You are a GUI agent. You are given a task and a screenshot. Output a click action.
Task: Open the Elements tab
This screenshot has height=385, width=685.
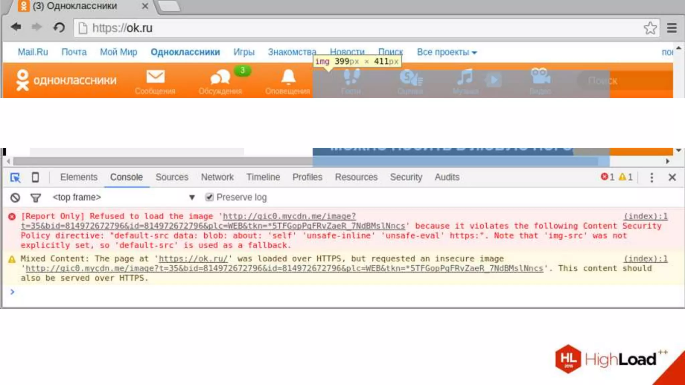tap(79, 177)
